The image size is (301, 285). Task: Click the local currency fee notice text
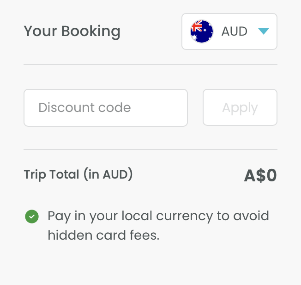point(158,226)
